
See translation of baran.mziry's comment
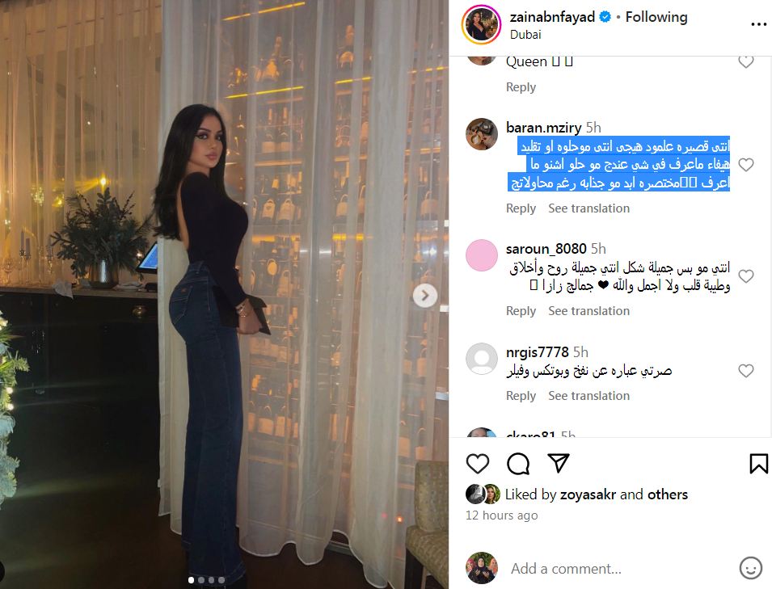588,208
